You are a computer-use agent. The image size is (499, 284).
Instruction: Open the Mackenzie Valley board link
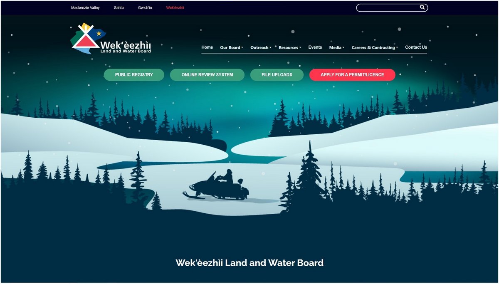85,7
